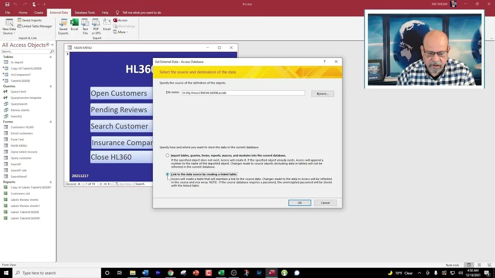495x278 pixels.
Task: Click the File name field in the dialog
Action: tap(243, 93)
